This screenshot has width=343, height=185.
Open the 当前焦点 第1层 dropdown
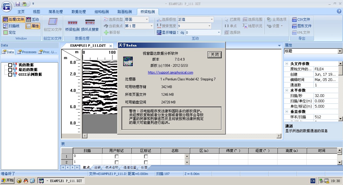click(151, 26)
